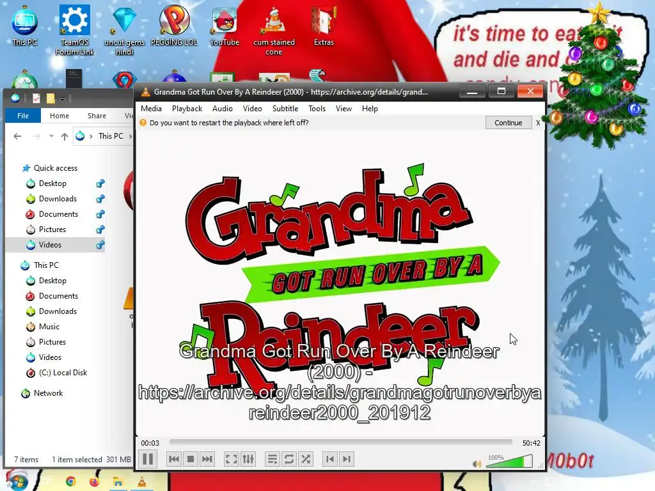This screenshot has height=491, width=655.
Task: Open the View menu in VLC
Action: point(343,109)
